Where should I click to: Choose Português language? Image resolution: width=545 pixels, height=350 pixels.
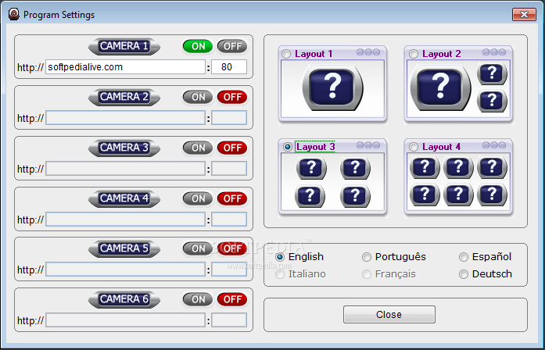tap(367, 257)
